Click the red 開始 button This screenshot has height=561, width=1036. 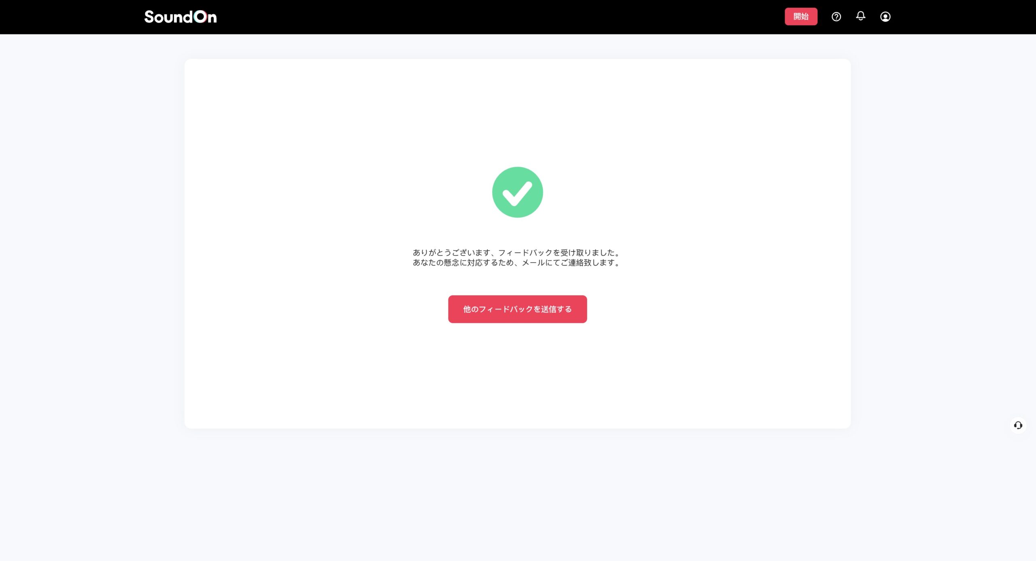coord(801,17)
